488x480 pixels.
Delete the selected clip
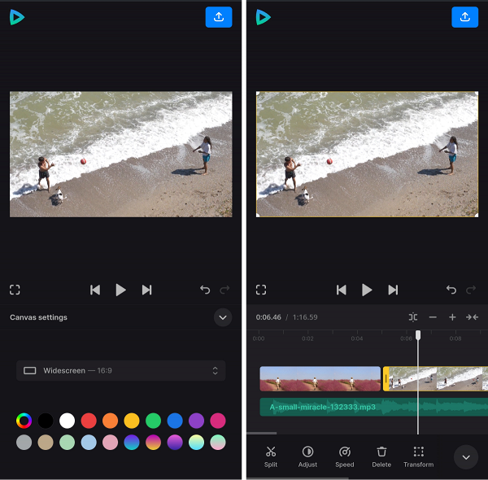click(381, 456)
